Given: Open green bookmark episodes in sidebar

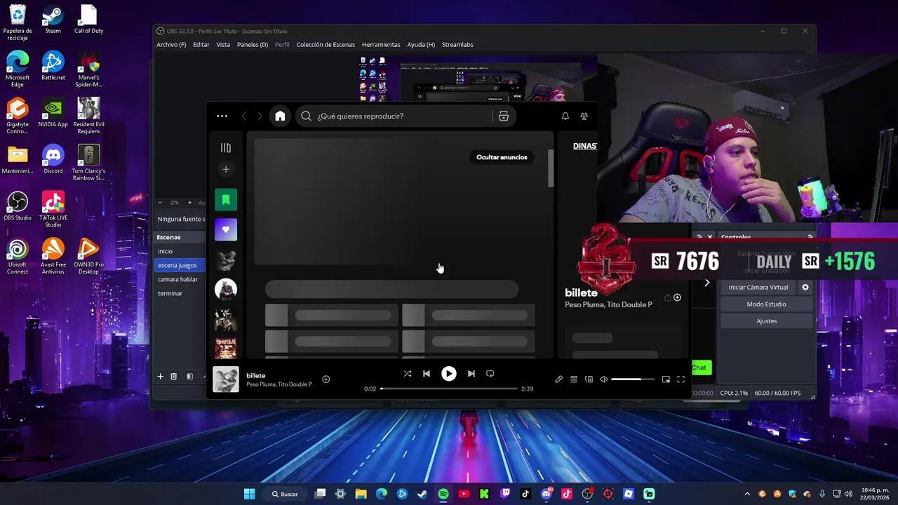Looking at the screenshot, I should [x=226, y=200].
